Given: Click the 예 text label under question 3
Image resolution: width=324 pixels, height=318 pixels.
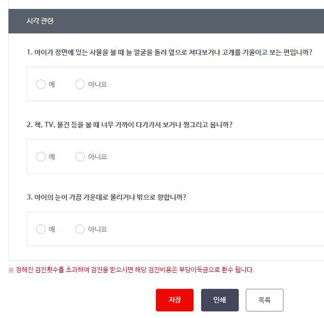Looking at the screenshot, I should 52,229.
